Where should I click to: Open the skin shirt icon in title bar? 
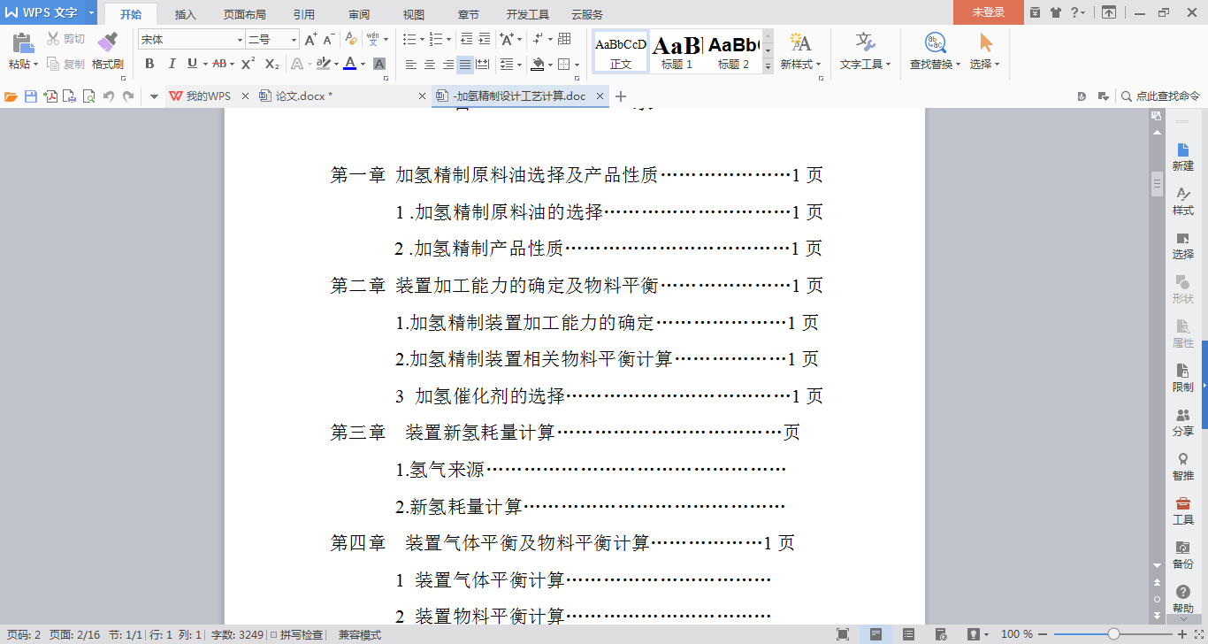pos(1055,12)
